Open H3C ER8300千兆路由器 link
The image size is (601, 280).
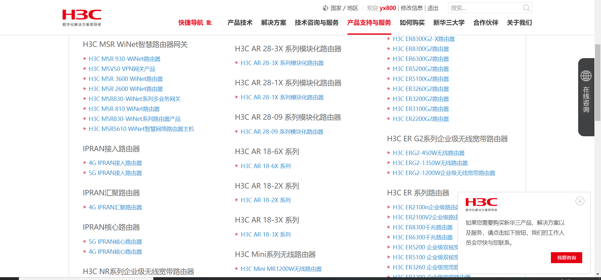tap(423, 227)
